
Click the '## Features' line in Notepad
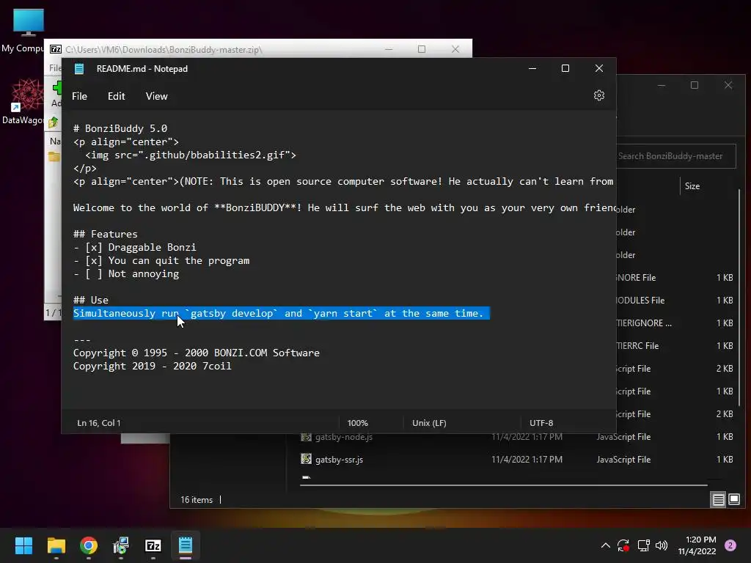[x=106, y=234]
